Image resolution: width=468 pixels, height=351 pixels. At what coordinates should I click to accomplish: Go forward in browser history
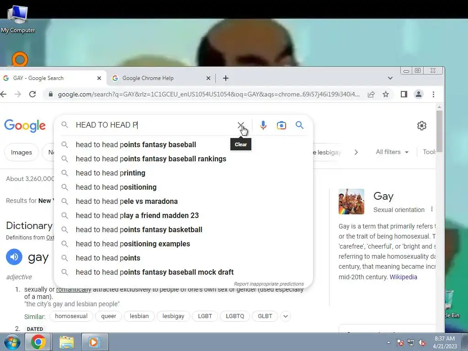(x=18, y=94)
